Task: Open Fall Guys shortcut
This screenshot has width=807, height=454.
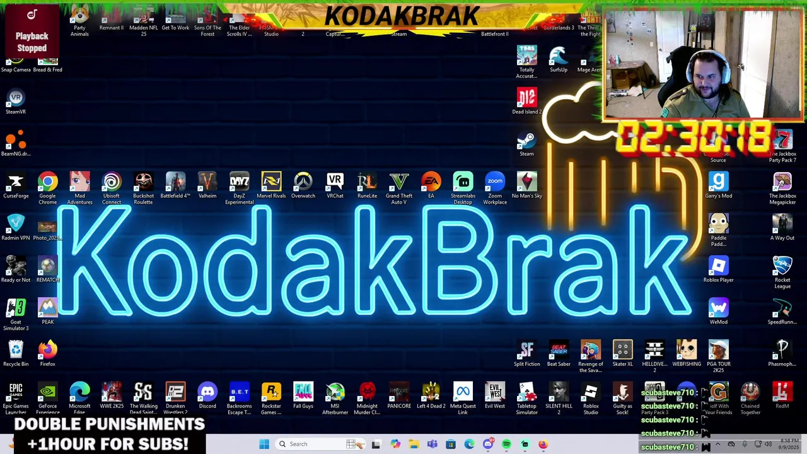Action: [303, 396]
